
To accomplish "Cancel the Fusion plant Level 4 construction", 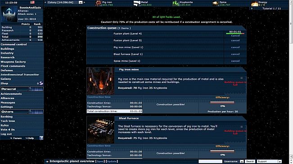I will [235, 36].
